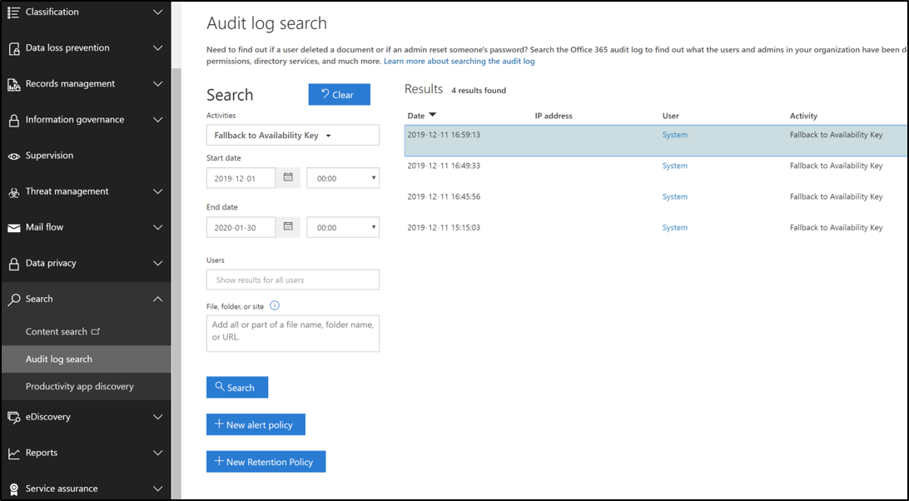Click the IP address column header

tap(553, 116)
